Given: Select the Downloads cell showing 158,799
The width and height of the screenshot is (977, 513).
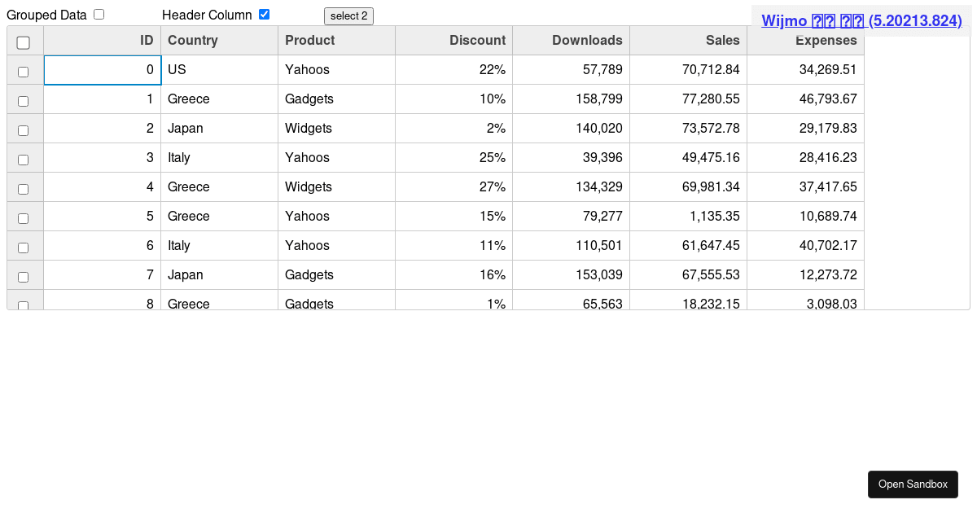Looking at the screenshot, I should pyautogui.click(x=571, y=99).
